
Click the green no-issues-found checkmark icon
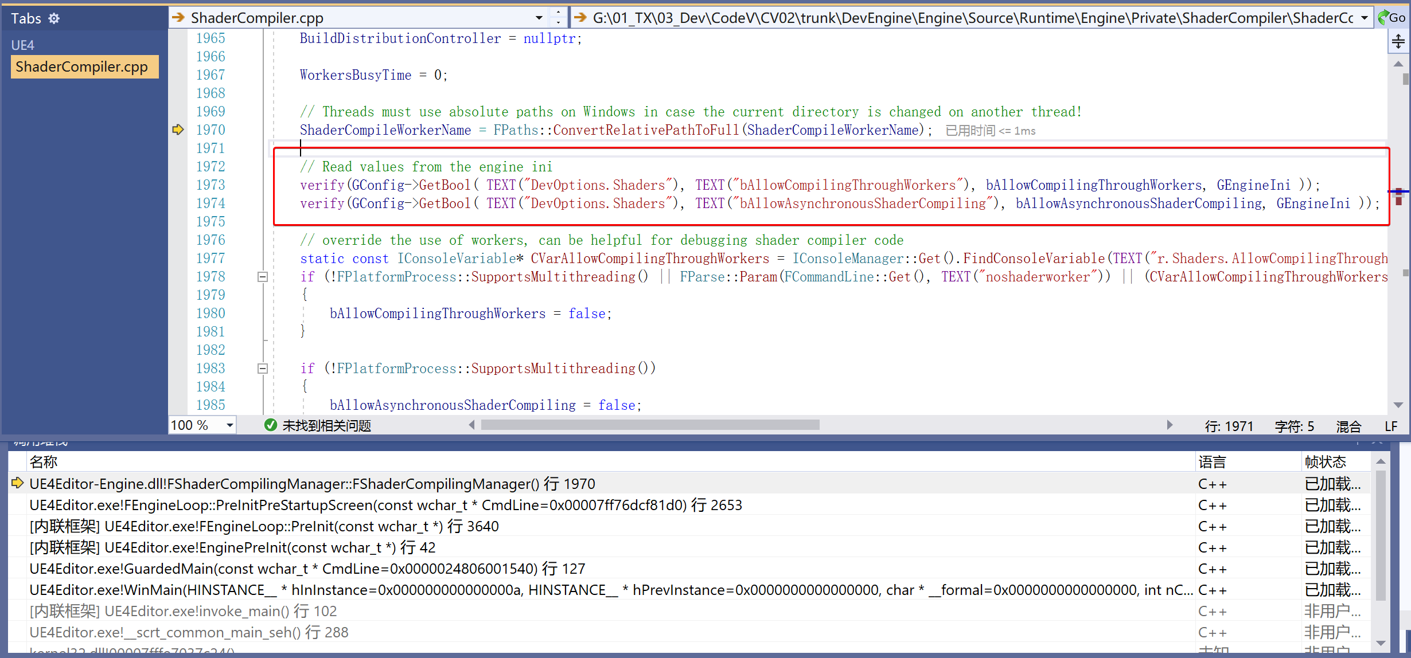(270, 425)
